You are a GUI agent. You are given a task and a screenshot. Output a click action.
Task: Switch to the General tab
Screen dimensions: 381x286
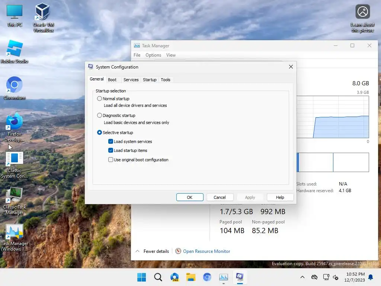point(96,79)
